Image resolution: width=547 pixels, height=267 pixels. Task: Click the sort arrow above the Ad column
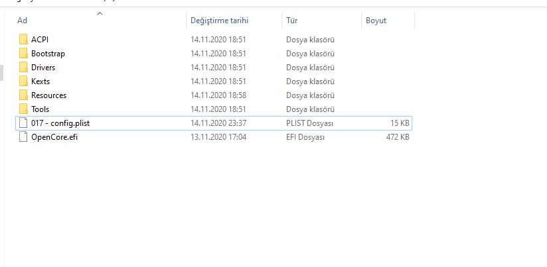(x=100, y=13)
